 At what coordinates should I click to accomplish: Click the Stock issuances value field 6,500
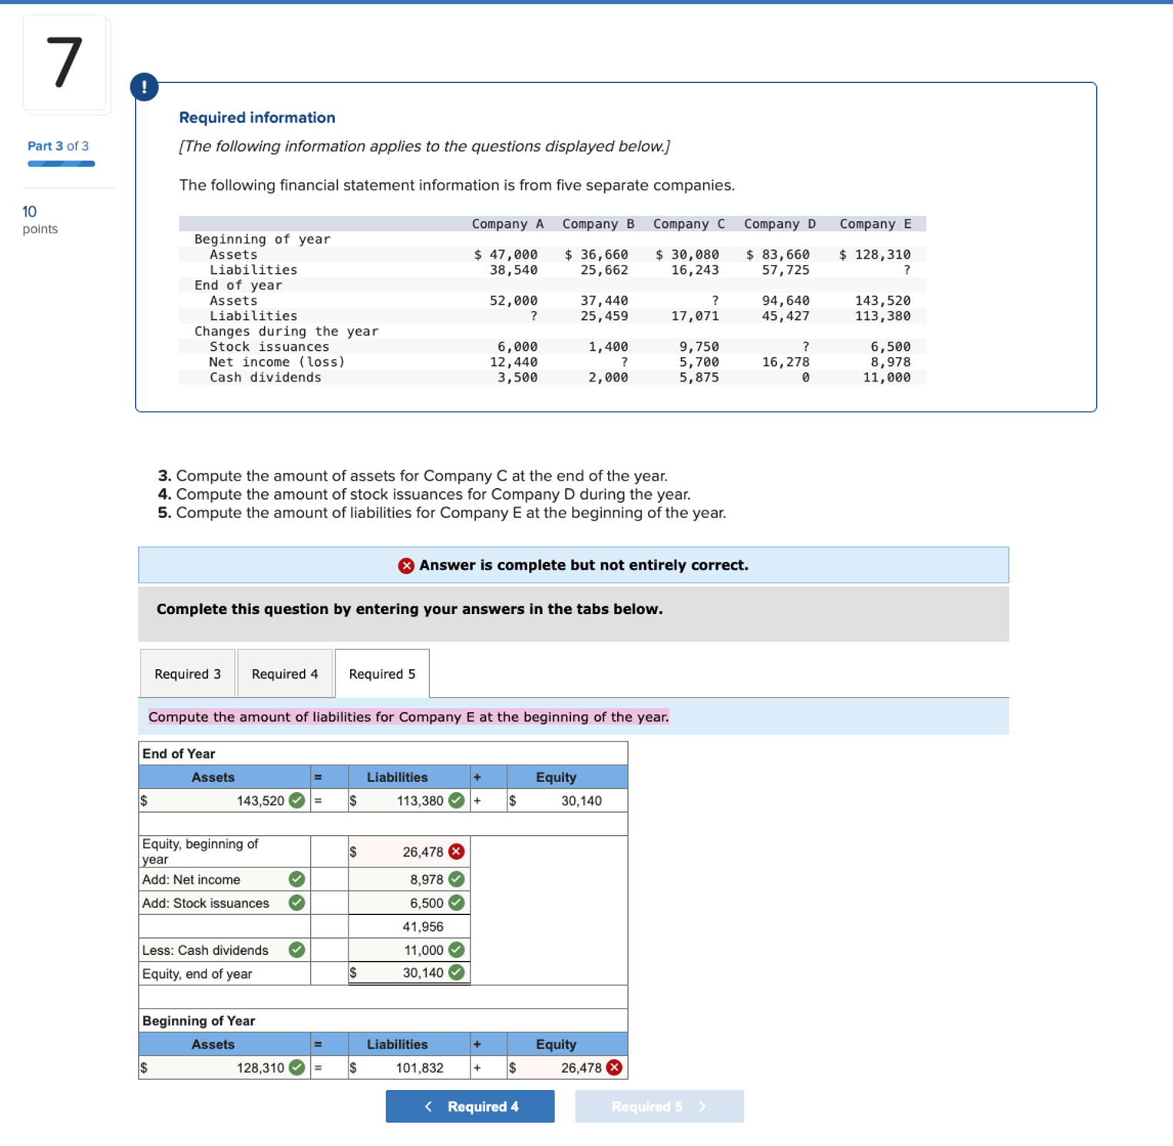[x=409, y=903]
